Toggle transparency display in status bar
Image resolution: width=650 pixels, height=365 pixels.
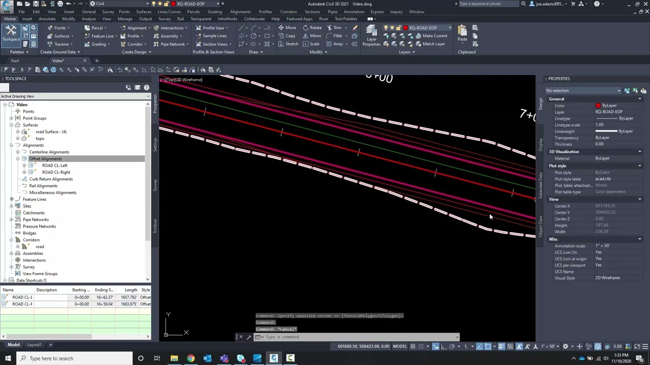pos(510,346)
